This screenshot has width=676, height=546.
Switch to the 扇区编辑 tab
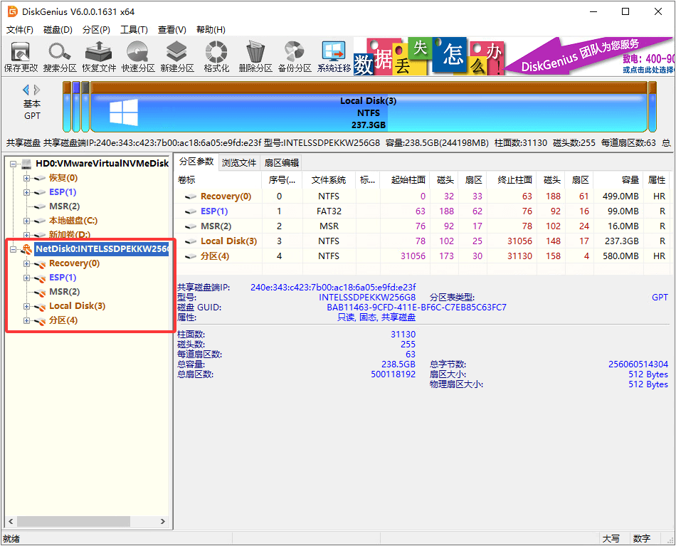tap(282, 162)
